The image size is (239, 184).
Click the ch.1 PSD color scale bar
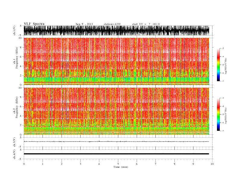218,65
